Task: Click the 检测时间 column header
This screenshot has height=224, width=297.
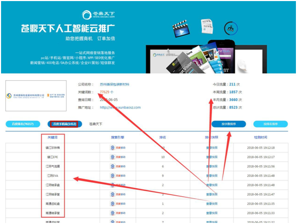Action: 261,137
